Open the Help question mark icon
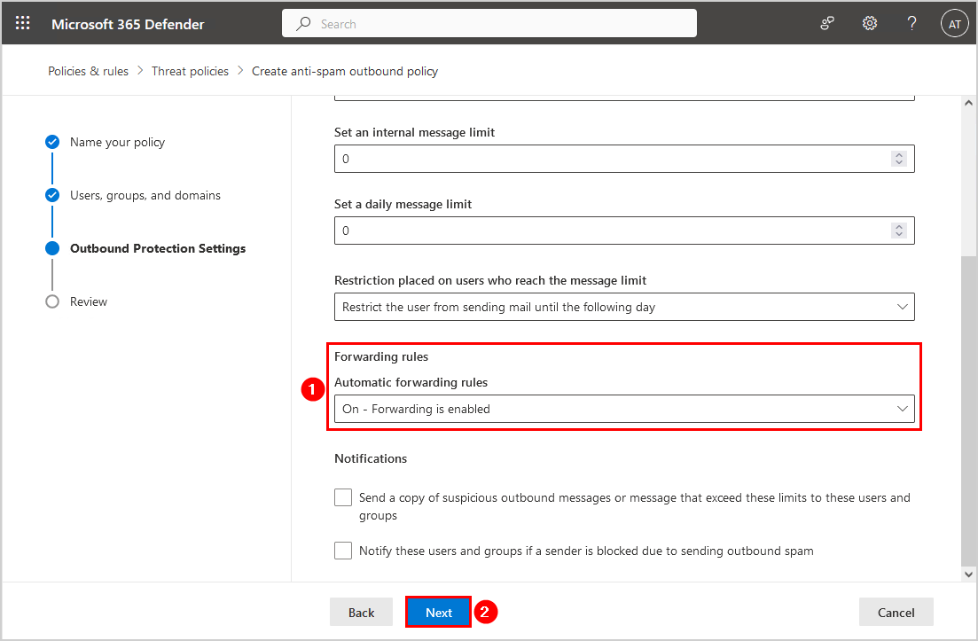 (x=911, y=24)
